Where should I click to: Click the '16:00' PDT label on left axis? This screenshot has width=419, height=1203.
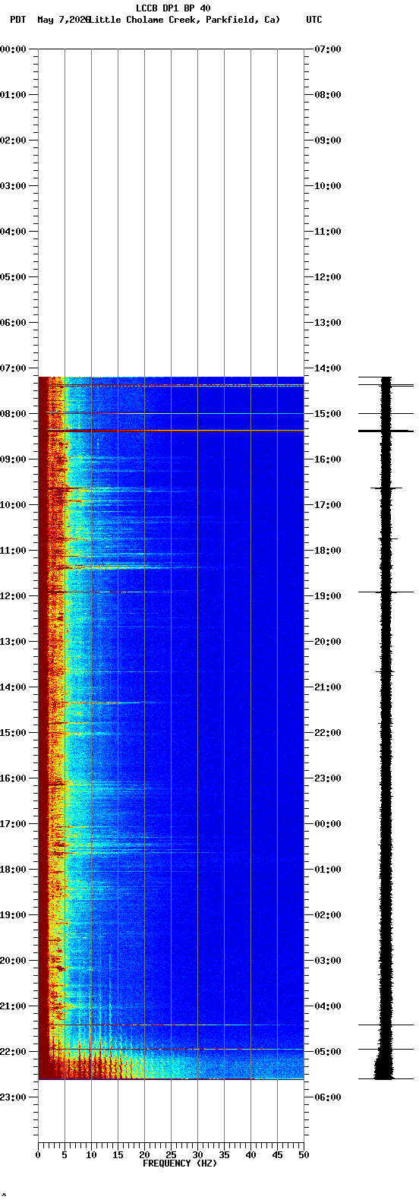[14, 778]
